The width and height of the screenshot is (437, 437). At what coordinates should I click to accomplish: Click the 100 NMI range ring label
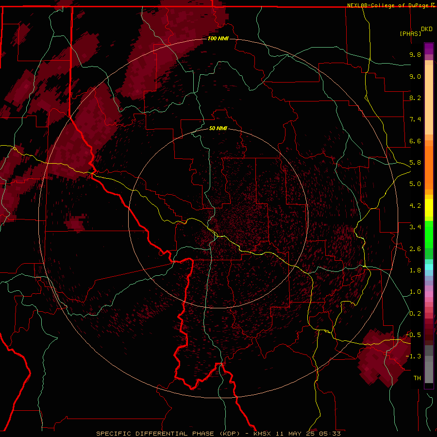point(218,38)
